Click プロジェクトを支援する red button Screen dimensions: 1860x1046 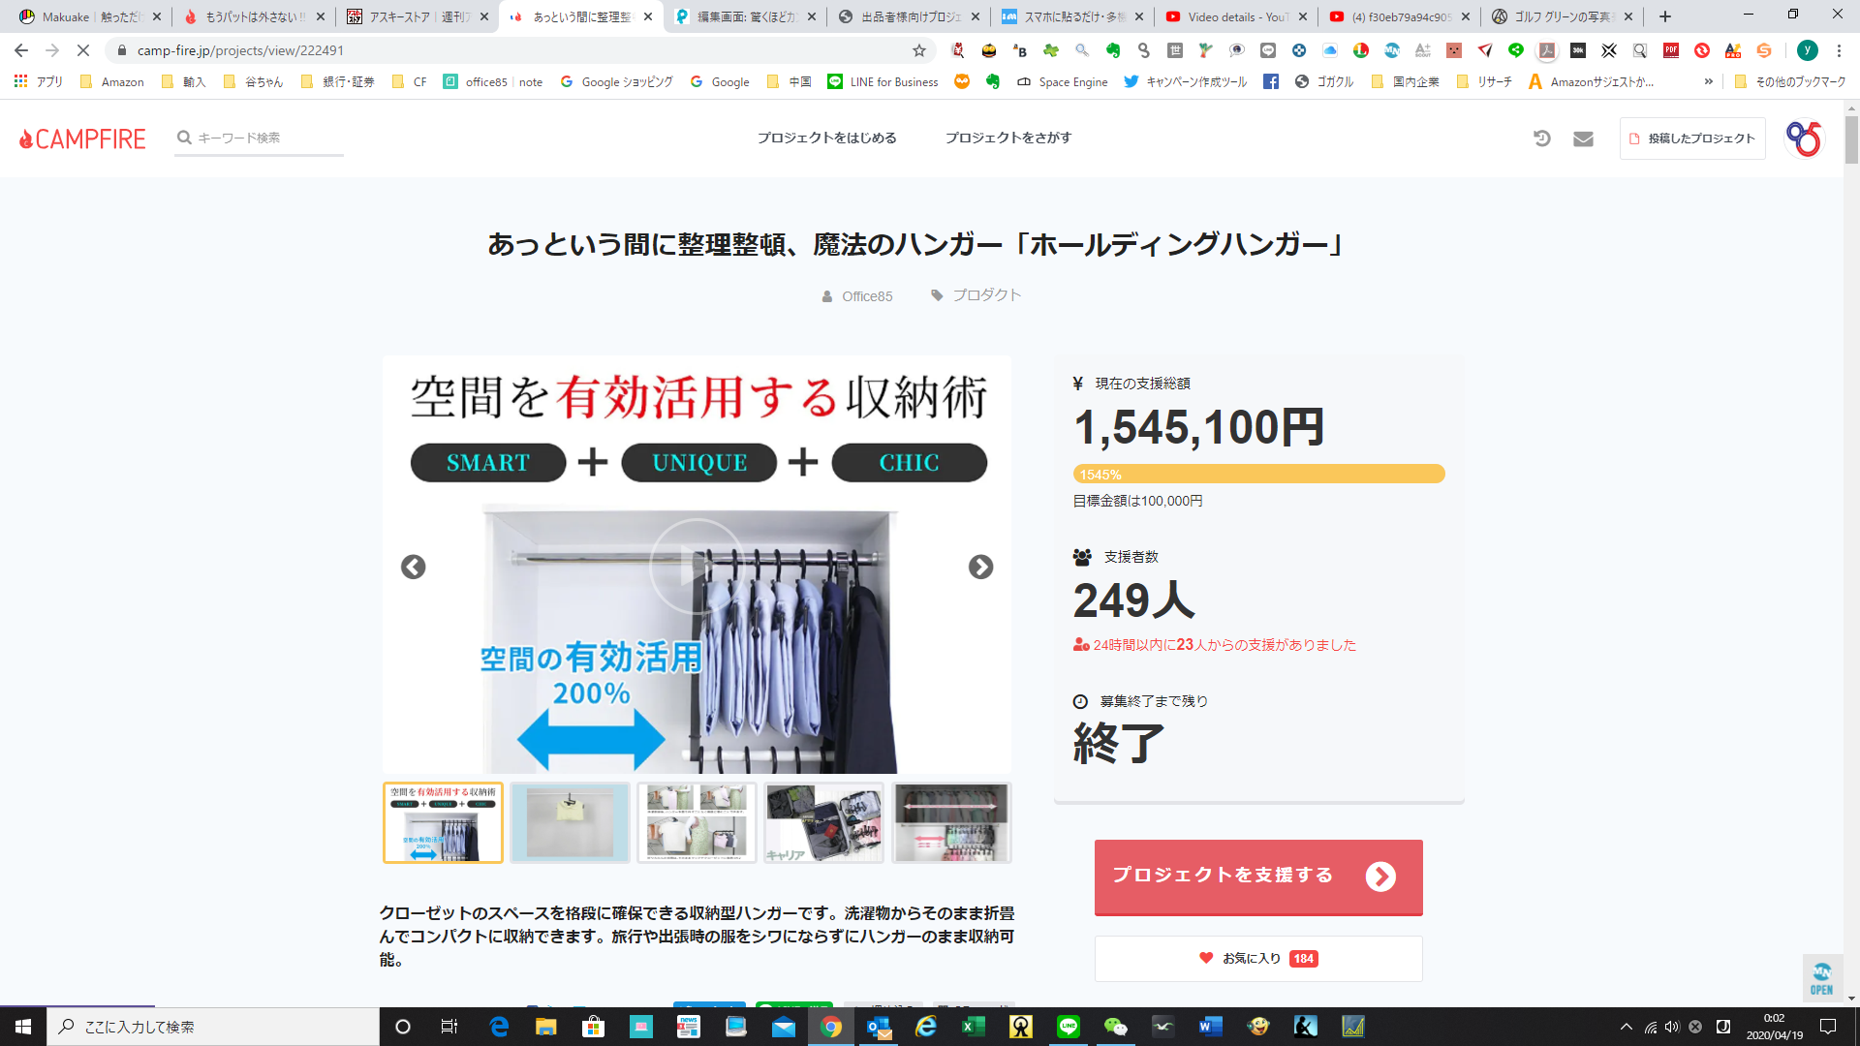tap(1258, 877)
